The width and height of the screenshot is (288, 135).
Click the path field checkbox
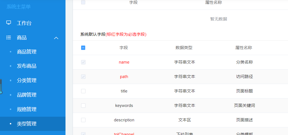(83, 77)
